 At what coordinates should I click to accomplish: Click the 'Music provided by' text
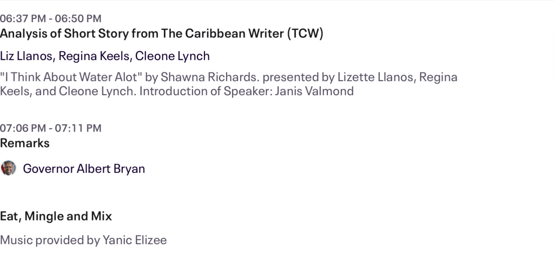point(41,240)
